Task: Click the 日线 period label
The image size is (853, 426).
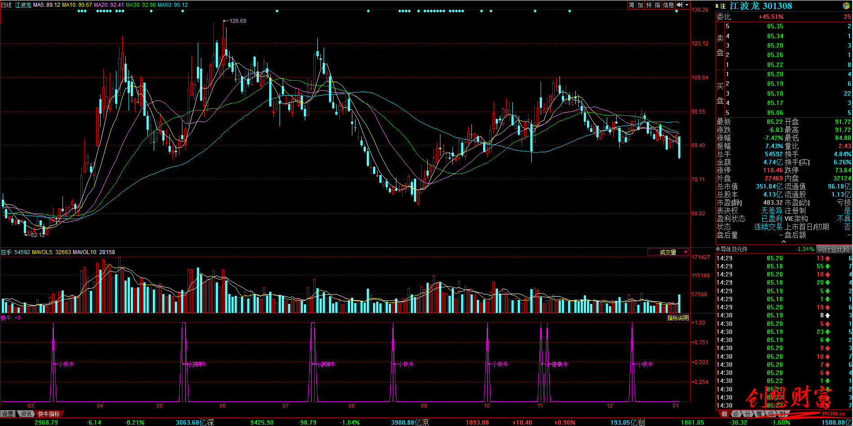Action: [x=6, y=5]
